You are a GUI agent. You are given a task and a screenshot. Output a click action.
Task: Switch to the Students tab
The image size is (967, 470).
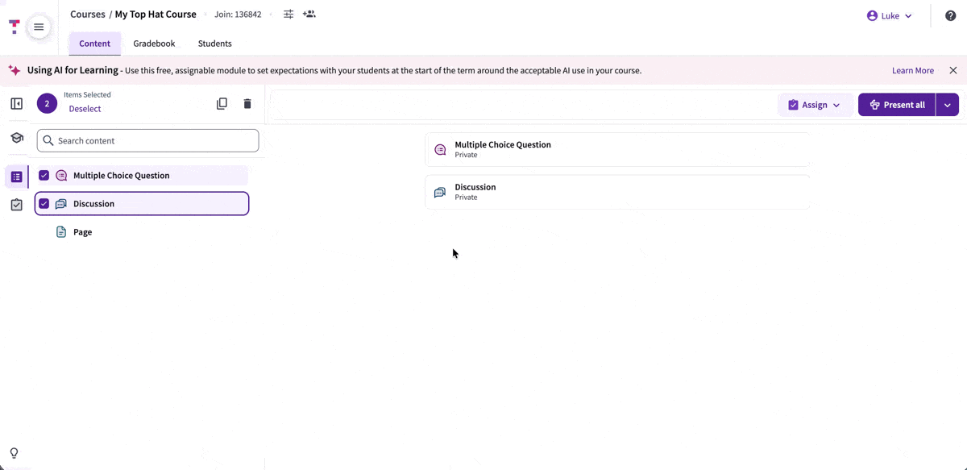tap(214, 43)
